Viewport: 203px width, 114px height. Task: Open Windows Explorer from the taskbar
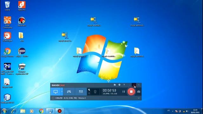coord(23,111)
